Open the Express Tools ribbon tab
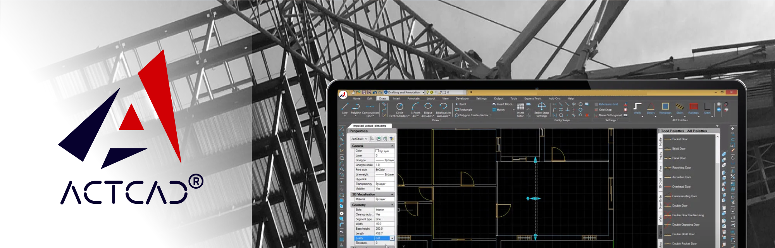 533,98
